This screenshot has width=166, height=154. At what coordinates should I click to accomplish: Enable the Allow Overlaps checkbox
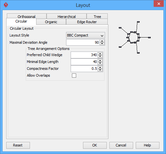click(74, 75)
